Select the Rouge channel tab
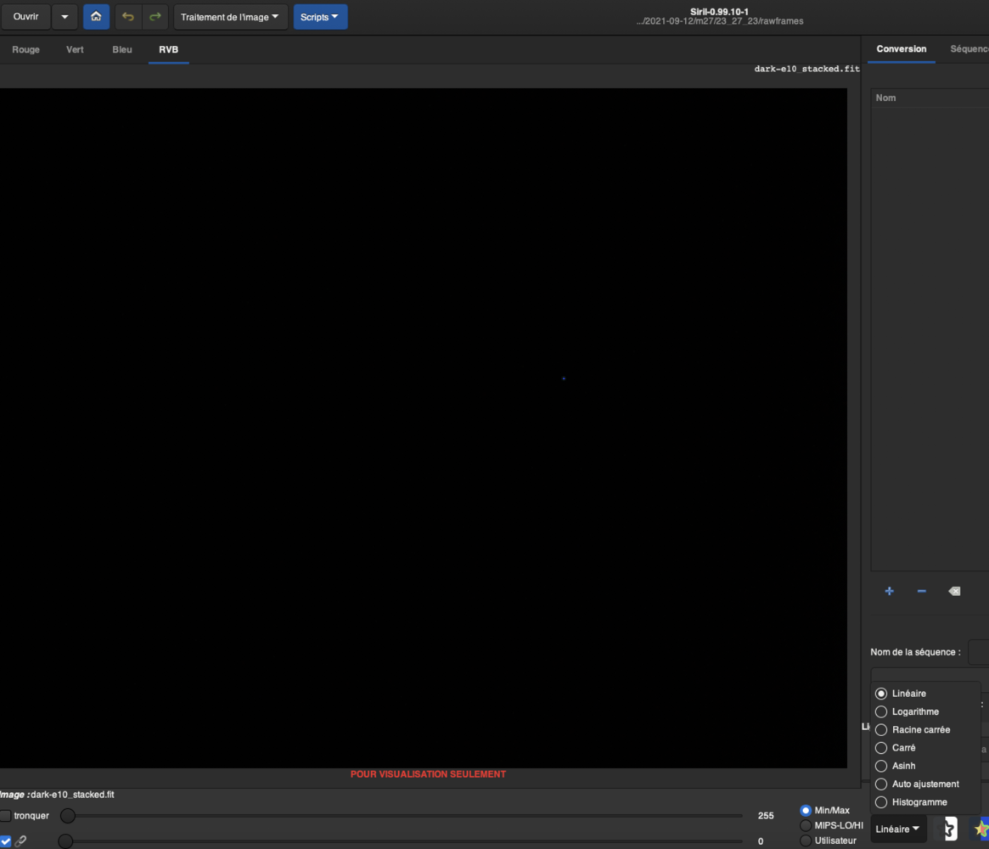The image size is (989, 849). [25, 49]
